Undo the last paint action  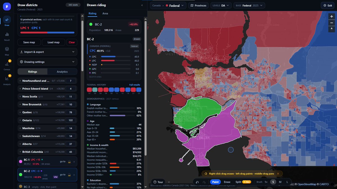[197, 182]
